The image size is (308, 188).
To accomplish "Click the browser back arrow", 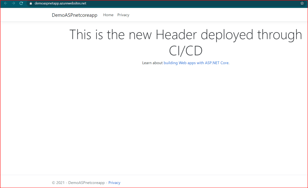I will (x=5, y=3).
